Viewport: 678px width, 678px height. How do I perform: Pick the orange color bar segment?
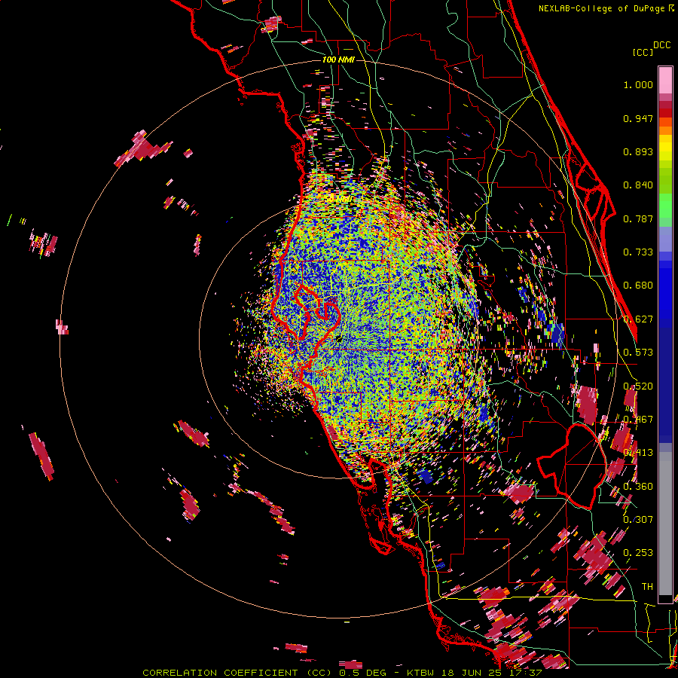pos(665,130)
